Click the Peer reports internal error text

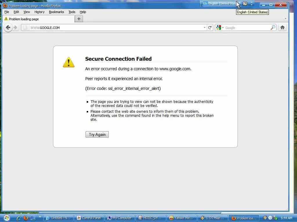point(124,79)
